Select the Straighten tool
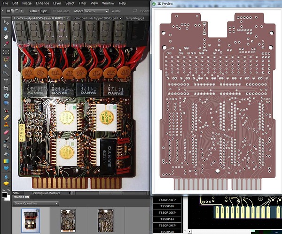 6,103
